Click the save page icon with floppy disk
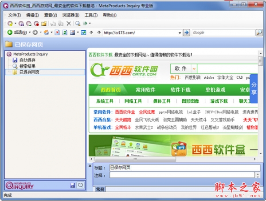Viewport: 266px width, 201px height. [x=21, y=24]
